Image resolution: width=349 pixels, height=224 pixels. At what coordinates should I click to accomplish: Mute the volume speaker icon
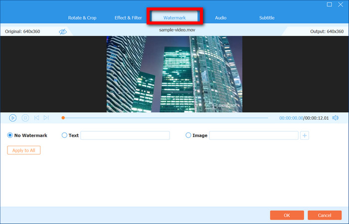336,118
